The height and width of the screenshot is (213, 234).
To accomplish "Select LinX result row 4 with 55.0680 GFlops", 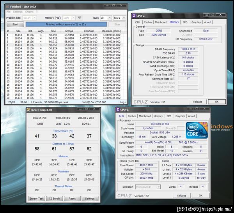I will (64, 45).
